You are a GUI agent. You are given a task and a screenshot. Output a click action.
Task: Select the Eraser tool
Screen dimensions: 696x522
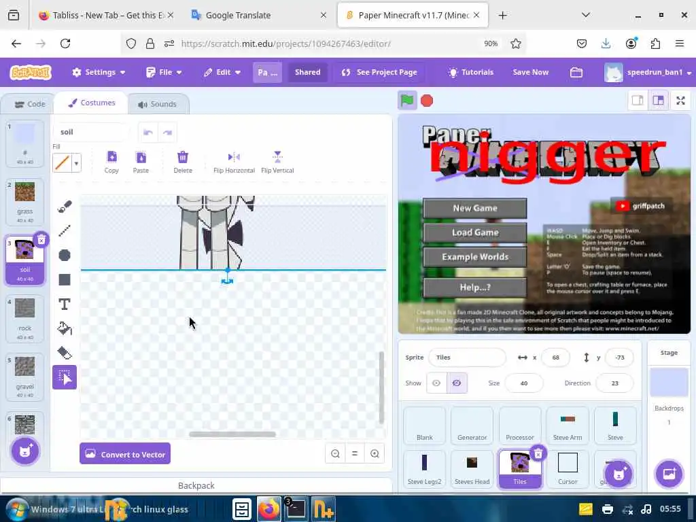65,353
